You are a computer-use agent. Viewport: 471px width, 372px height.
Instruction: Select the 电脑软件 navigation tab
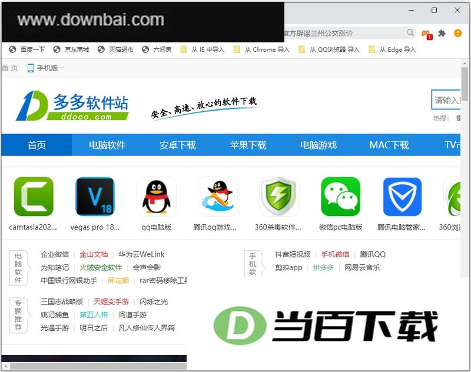coord(107,145)
